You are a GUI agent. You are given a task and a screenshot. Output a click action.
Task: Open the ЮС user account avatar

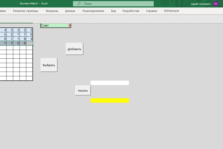click(x=216, y=4)
